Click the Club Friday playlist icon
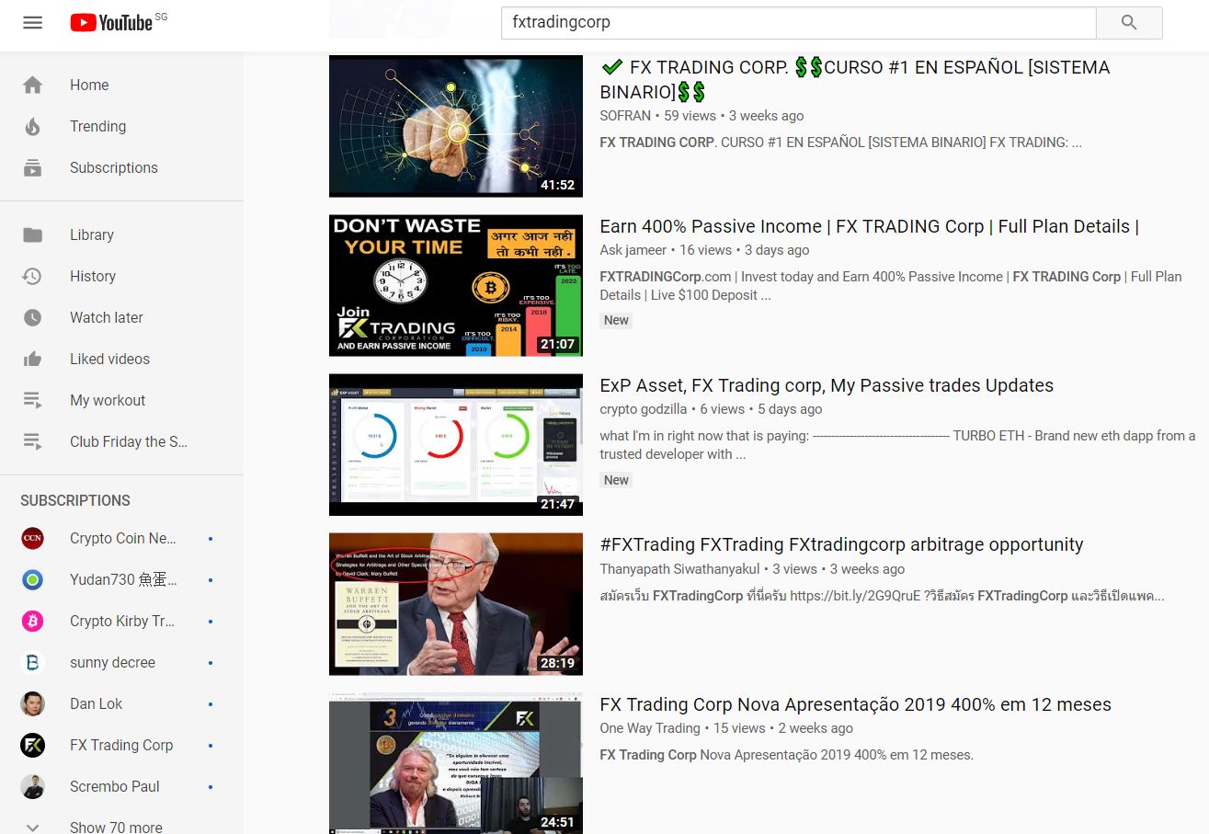 tap(33, 441)
